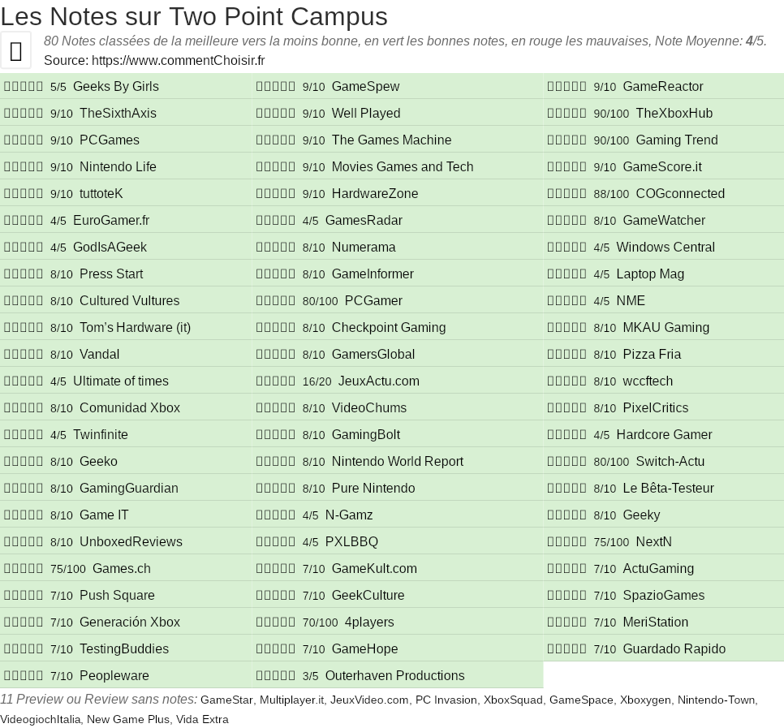The image size is (784, 728).
Task: Click the star rating for GameReactor
Action: (x=566, y=87)
